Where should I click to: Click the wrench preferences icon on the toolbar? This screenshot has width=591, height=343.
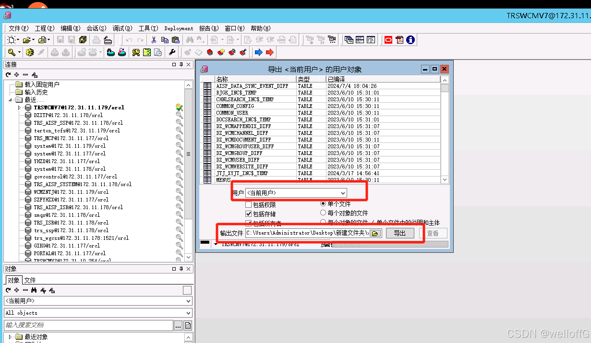tap(172, 52)
